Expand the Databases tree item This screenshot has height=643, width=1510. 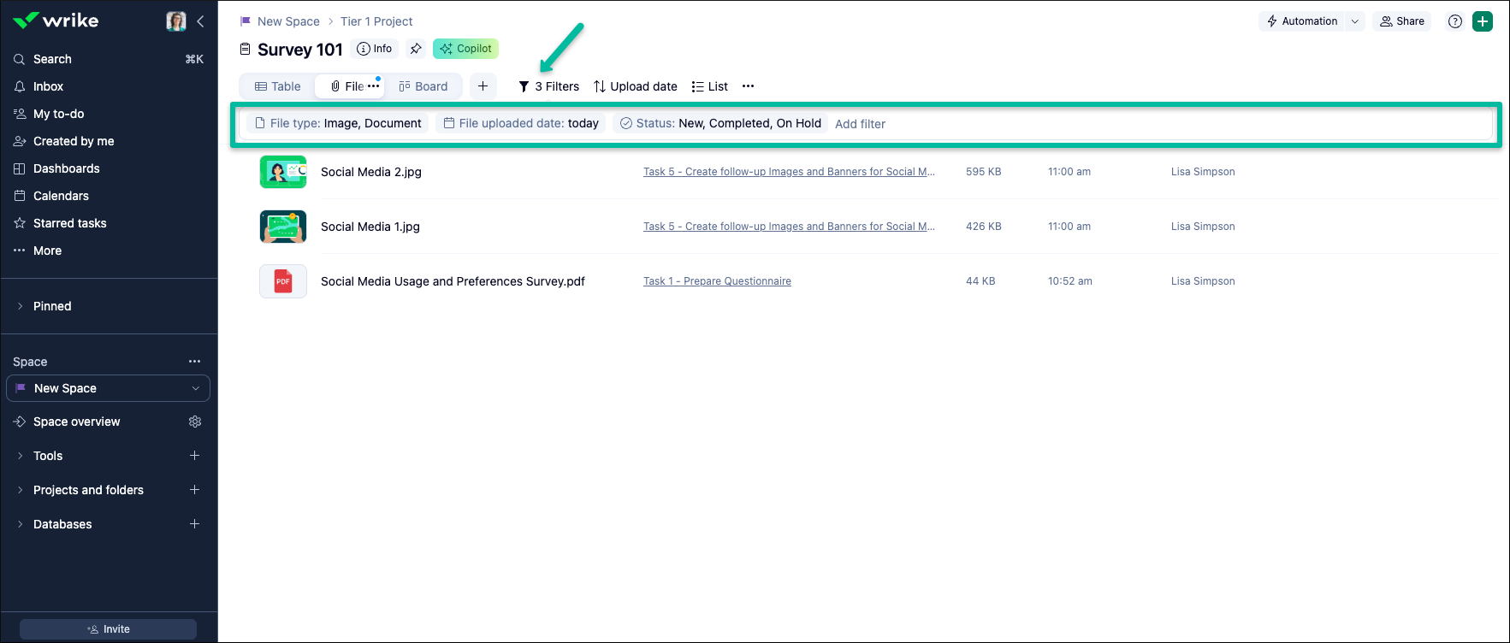21,524
